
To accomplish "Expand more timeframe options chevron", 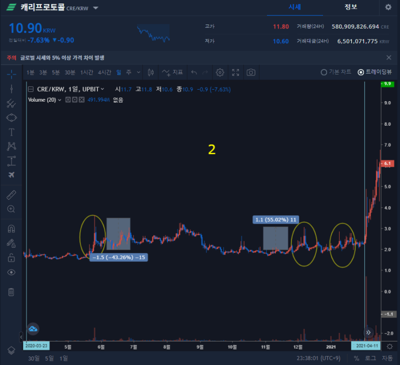I will (138, 73).
